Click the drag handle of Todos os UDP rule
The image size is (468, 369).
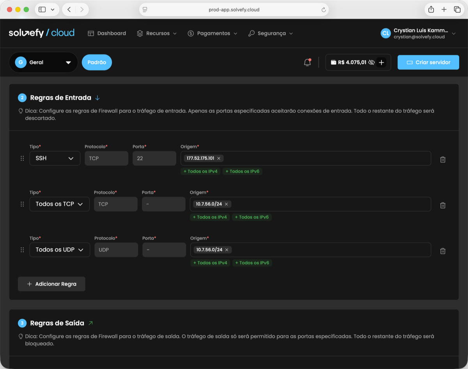[x=22, y=250]
